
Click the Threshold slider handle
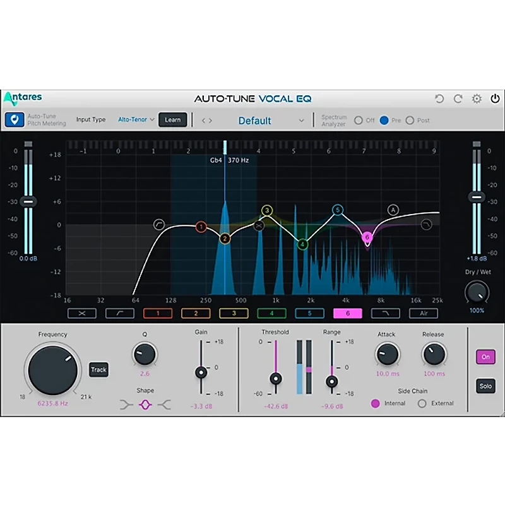point(276,379)
